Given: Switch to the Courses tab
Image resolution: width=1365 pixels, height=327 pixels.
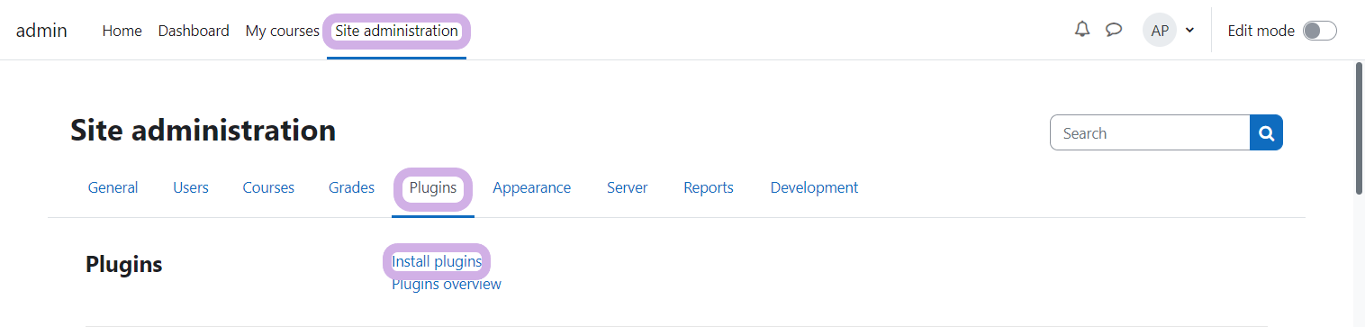Looking at the screenshot, I should tap(268, 187).
